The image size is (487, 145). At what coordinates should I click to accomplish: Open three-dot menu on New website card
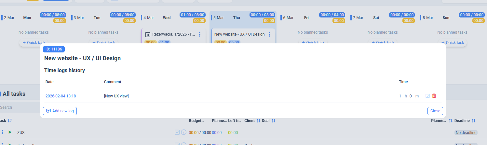point(269,34)
